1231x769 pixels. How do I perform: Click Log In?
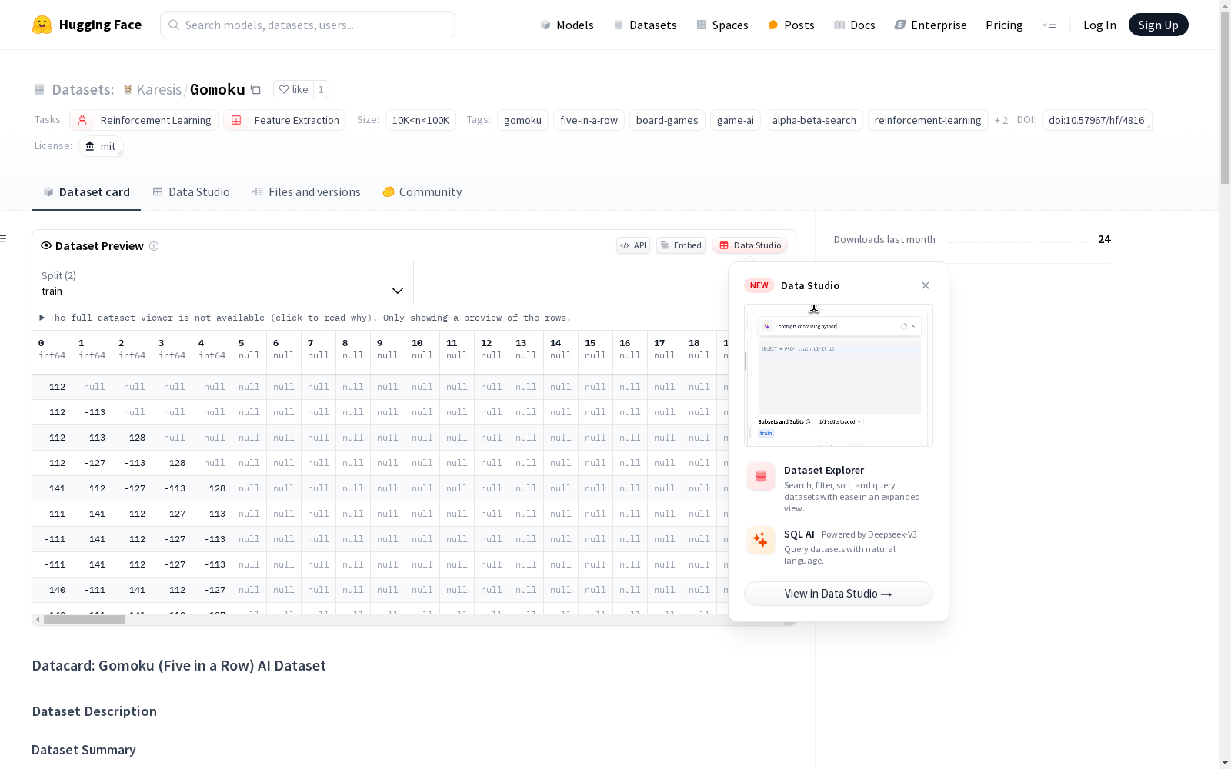[x=1099, y=25]
